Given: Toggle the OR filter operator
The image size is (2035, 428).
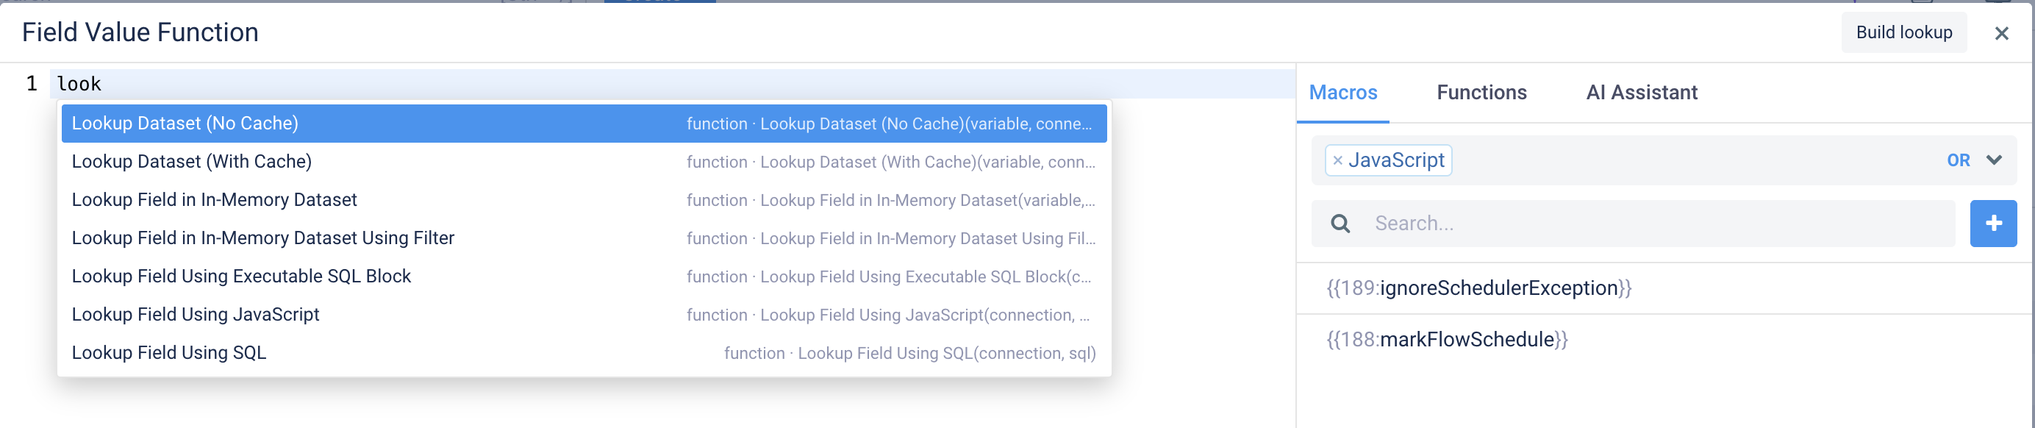Looking at the screenshot, I should [x=1958, y=160].
